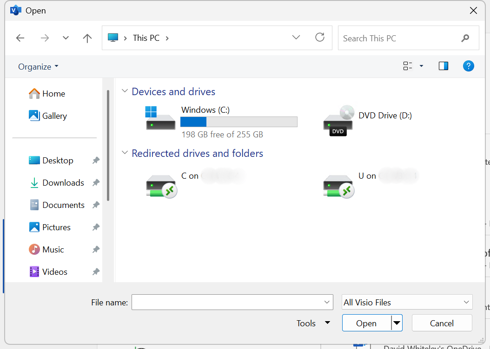Open the Tools menu
490x349 pixels.
coord(313,323)
